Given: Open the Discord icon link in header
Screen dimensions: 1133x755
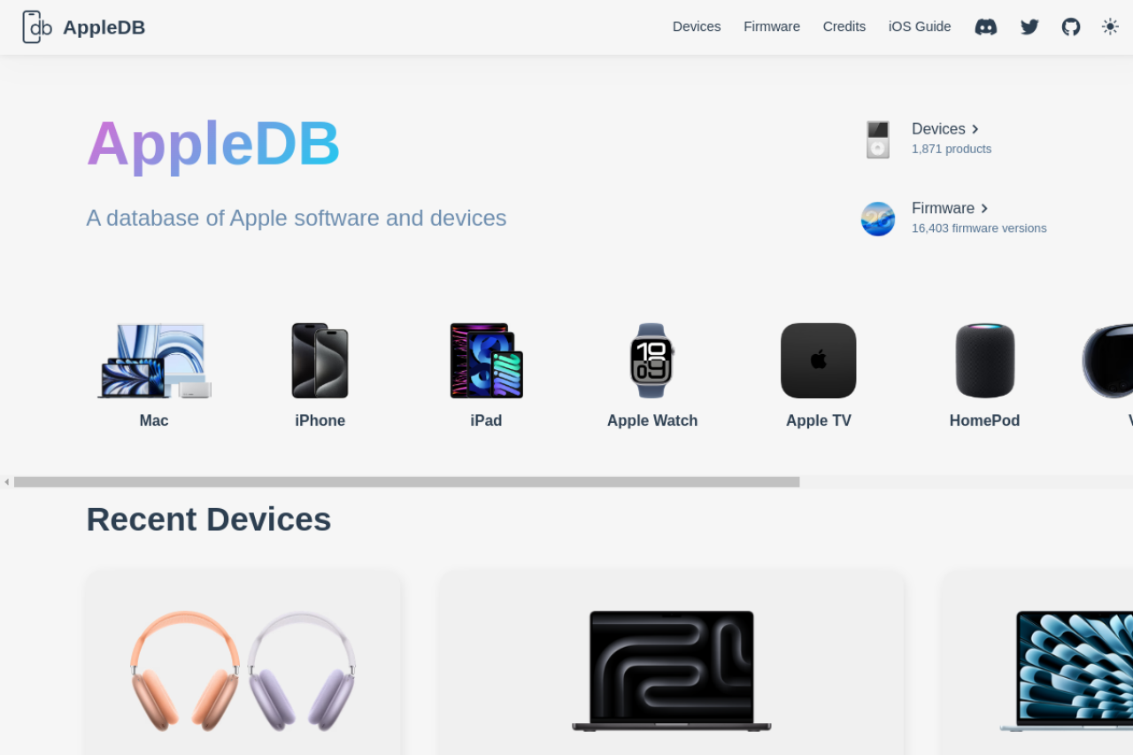Looking at the screenshot, I should pos(986,27).
